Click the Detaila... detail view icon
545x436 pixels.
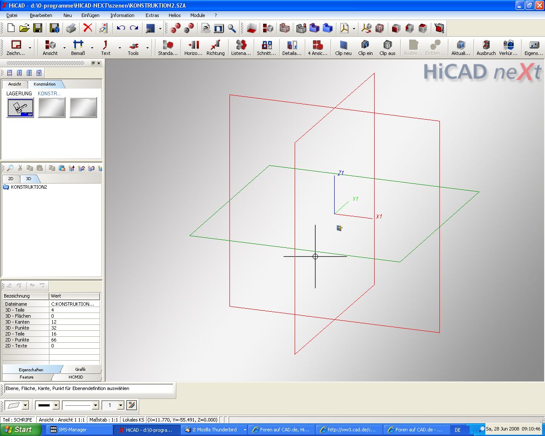click(x=292, y=48)
